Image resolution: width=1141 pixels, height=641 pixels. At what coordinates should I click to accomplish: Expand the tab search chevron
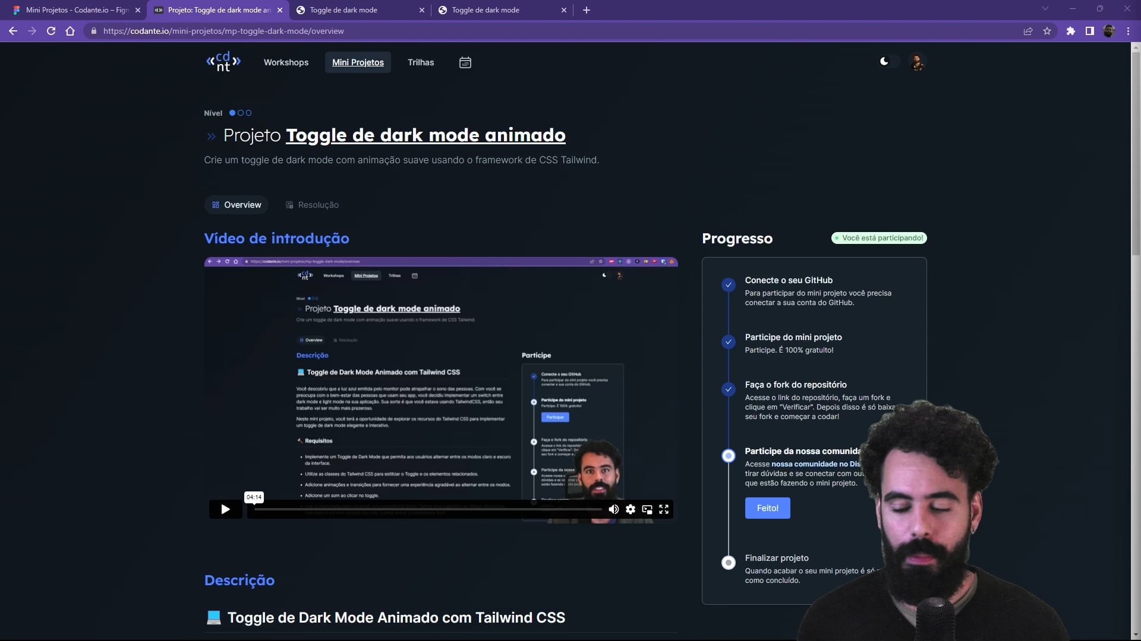(1045, 9)
